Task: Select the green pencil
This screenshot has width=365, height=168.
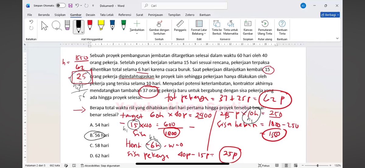Action: tap(124, 25)
